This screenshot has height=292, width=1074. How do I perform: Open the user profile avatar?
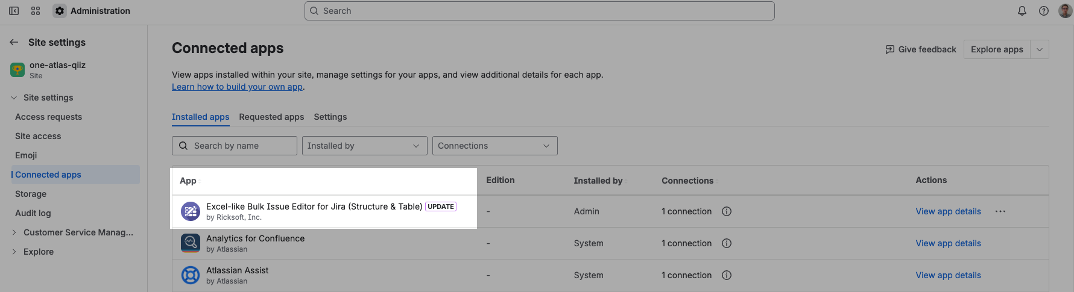coord(1066,11)
